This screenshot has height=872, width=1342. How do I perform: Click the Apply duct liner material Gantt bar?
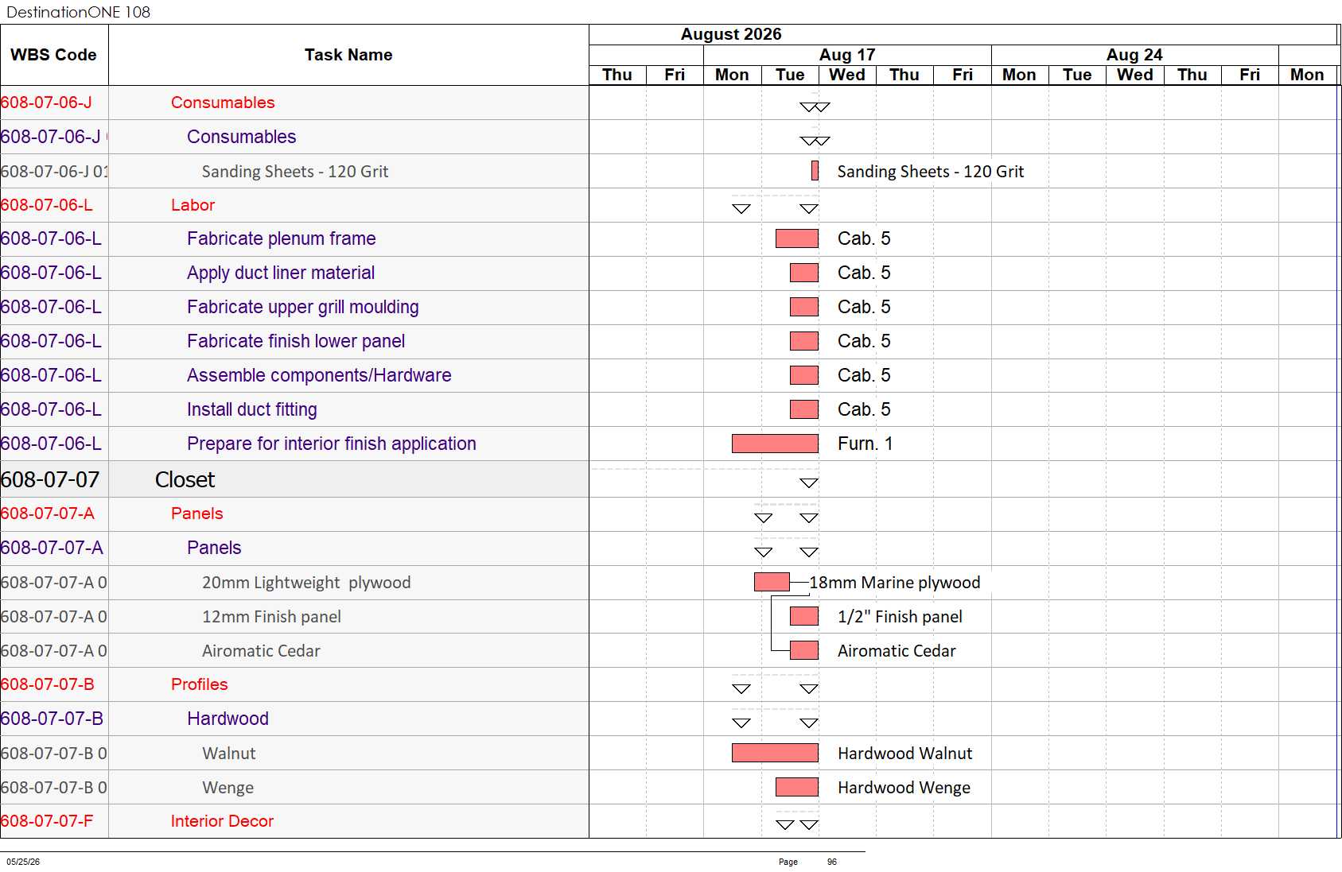click(804, 273)
